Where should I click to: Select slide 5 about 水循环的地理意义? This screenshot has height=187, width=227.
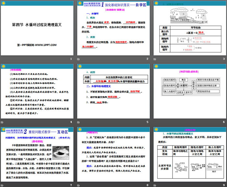[x=113, y=91]
